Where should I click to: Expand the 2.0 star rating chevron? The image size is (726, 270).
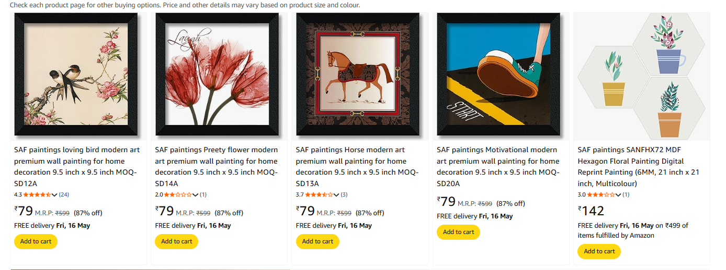[196, 195]
